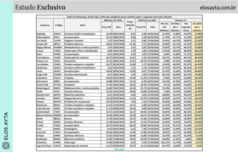This screenshot has height=152, width=238.
Task: Click the 'Preço 23Out26 R$' header
Action: click(130, 25)
